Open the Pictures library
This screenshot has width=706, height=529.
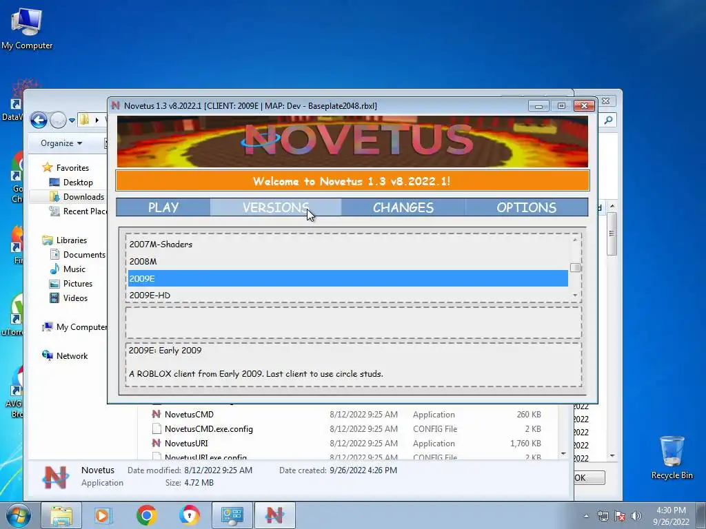[x=77, y=283]
